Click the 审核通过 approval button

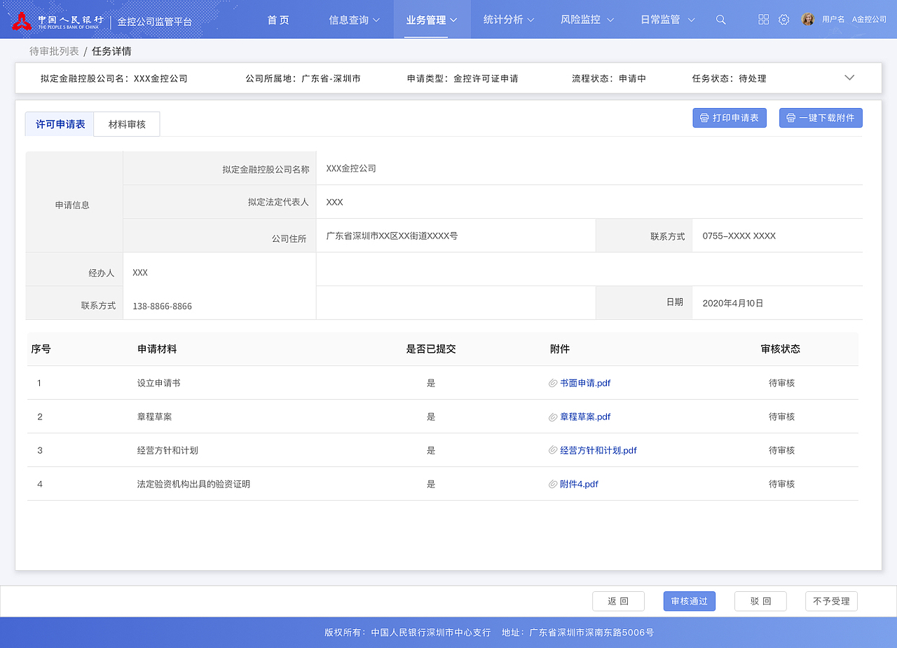(x=689, y=601)
